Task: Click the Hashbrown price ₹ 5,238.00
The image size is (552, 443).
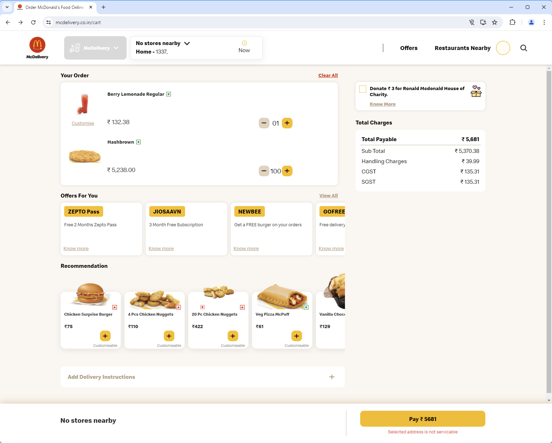Action: (121, 170)
